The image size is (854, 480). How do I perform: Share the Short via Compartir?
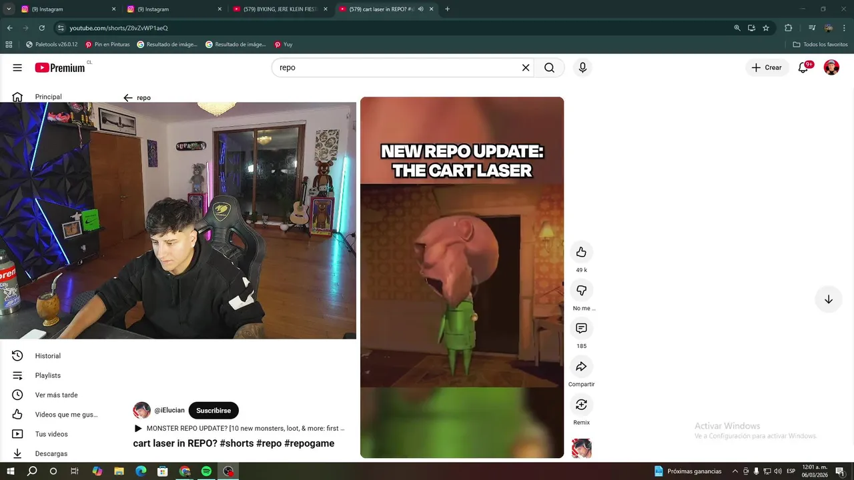[x=581, y=367]
